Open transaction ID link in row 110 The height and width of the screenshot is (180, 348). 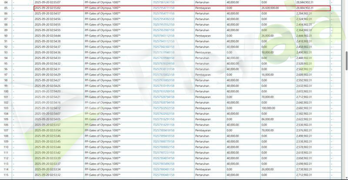point(164,147)
